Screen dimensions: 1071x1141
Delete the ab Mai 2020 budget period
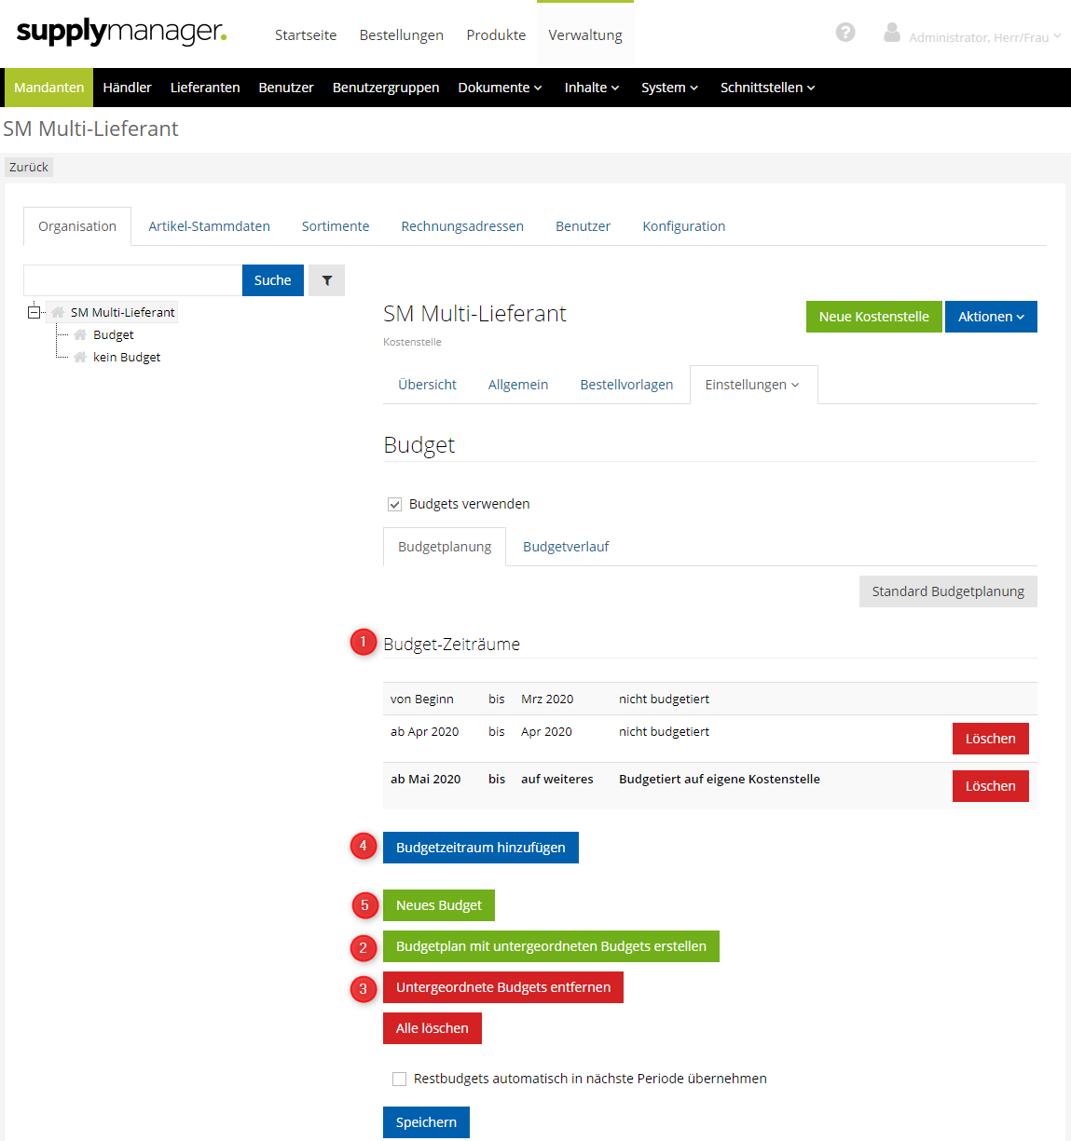pyautogui.click(x=990, y=786)
